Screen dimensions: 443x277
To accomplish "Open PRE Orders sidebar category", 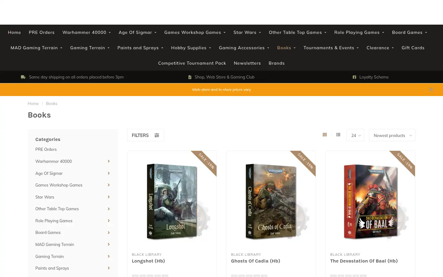I will [46, 149].
